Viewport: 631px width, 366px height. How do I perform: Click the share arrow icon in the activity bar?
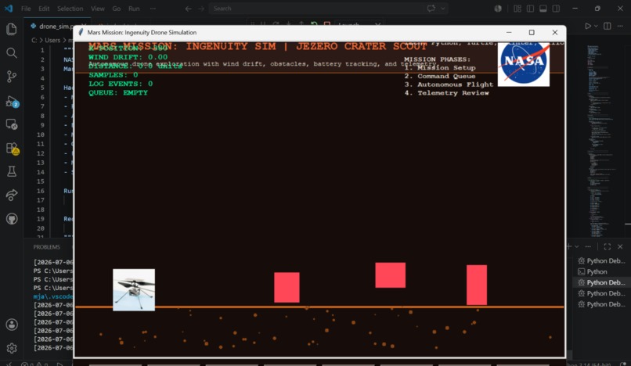pos(12,195)
